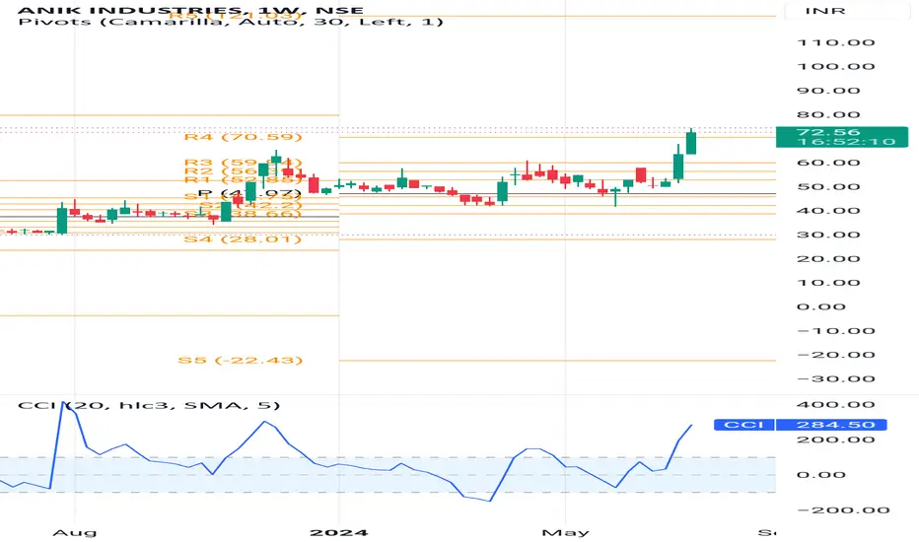Screen dimensions: 919x542
Task: Click the latest green weekly candle
Action: (691, 142)
